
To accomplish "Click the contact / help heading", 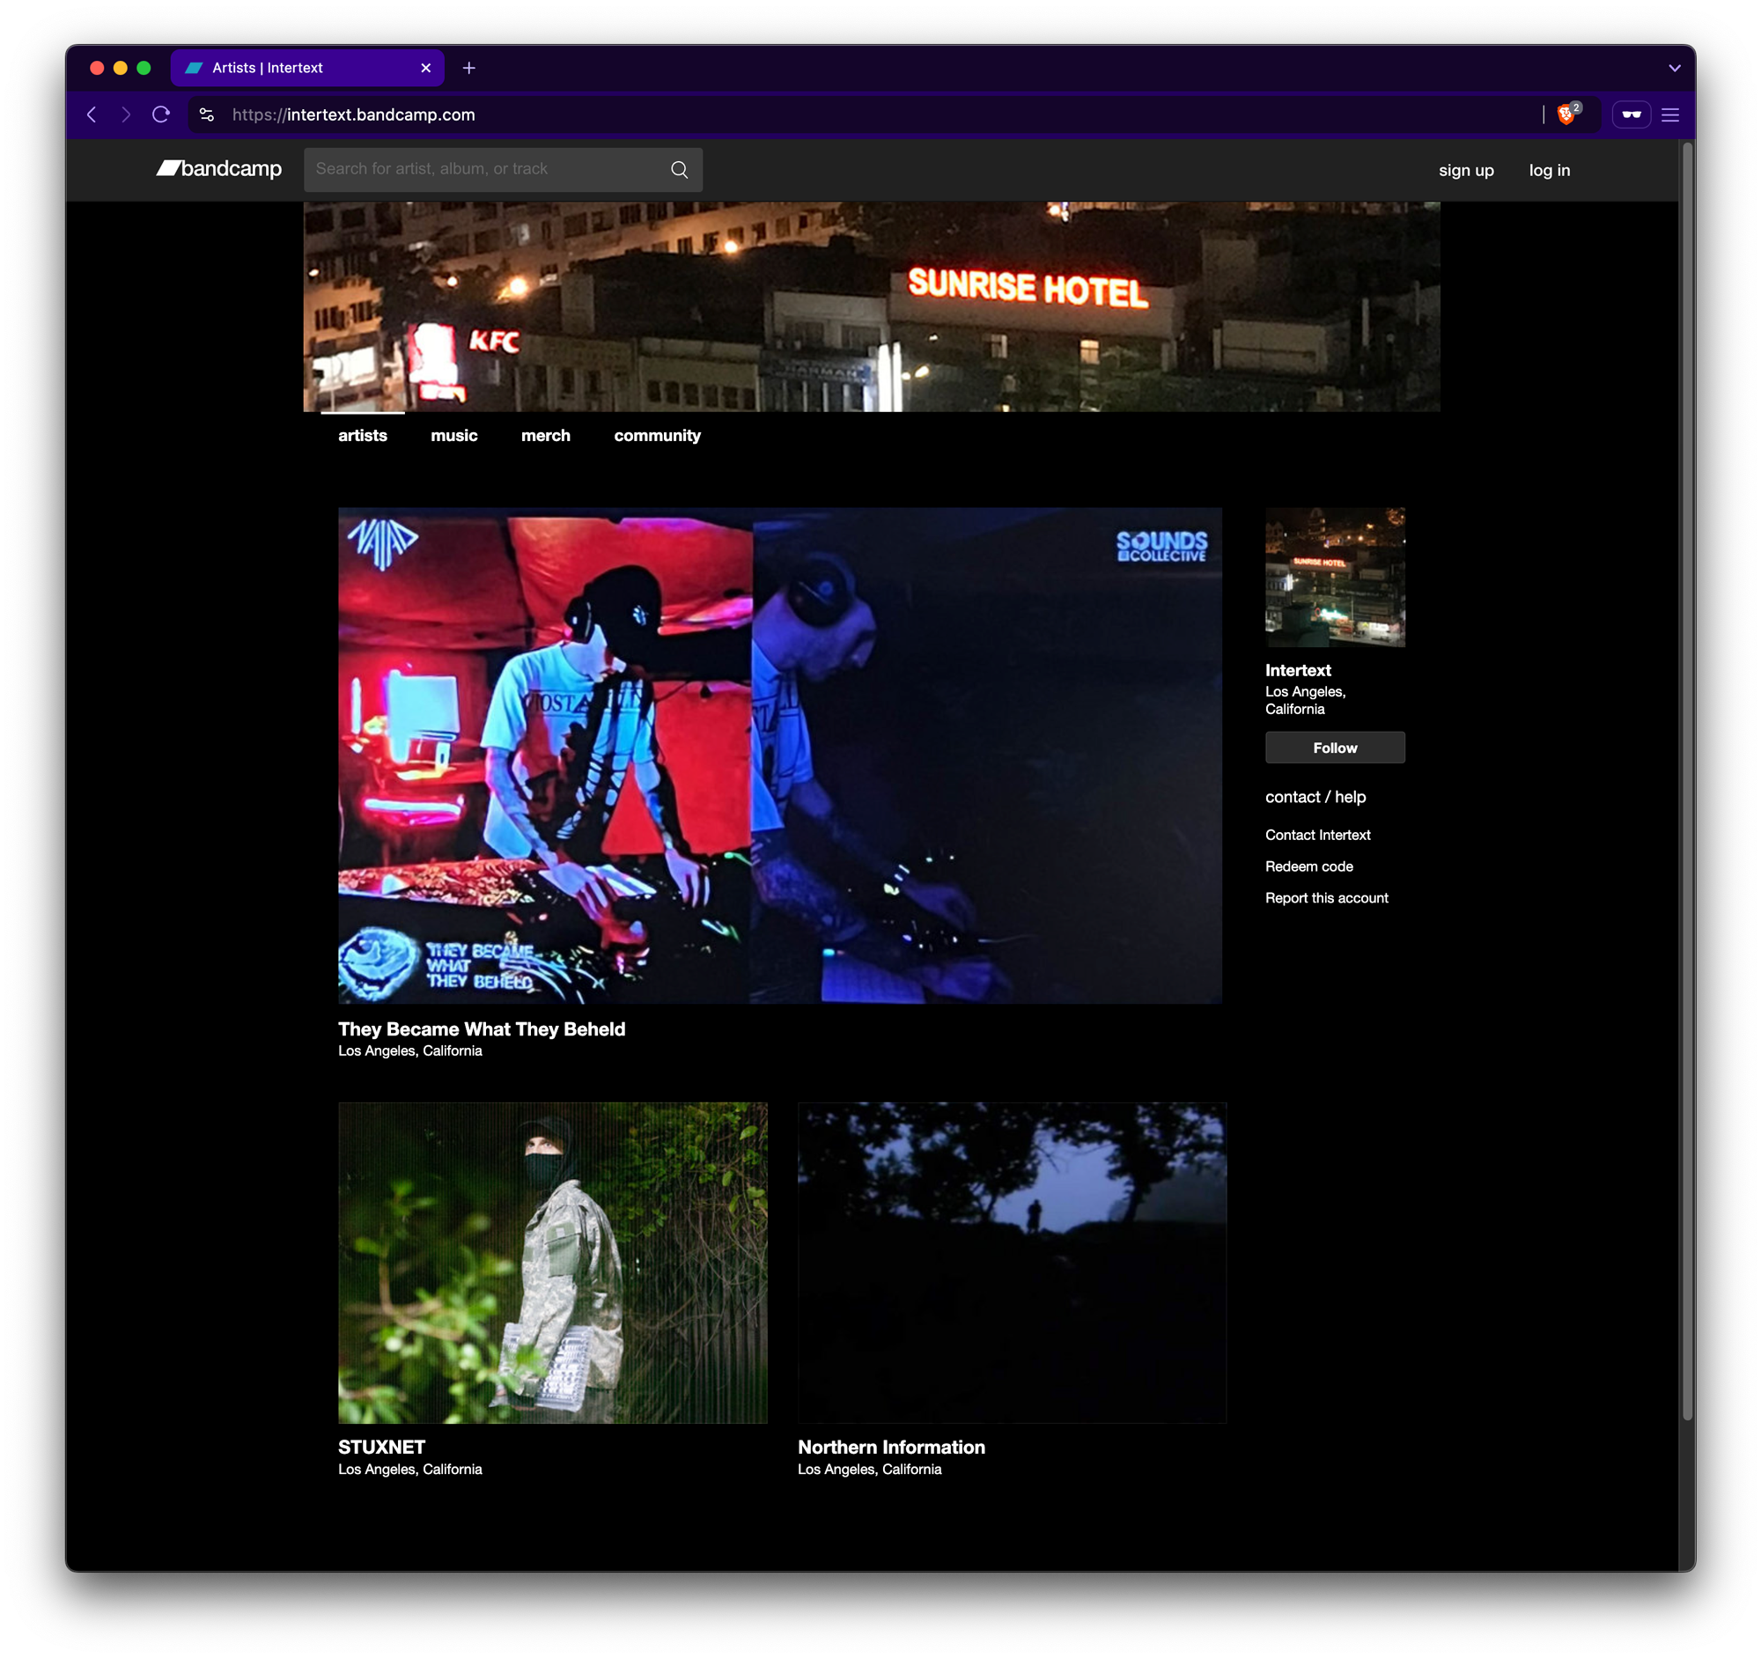I will [1315, 796].
